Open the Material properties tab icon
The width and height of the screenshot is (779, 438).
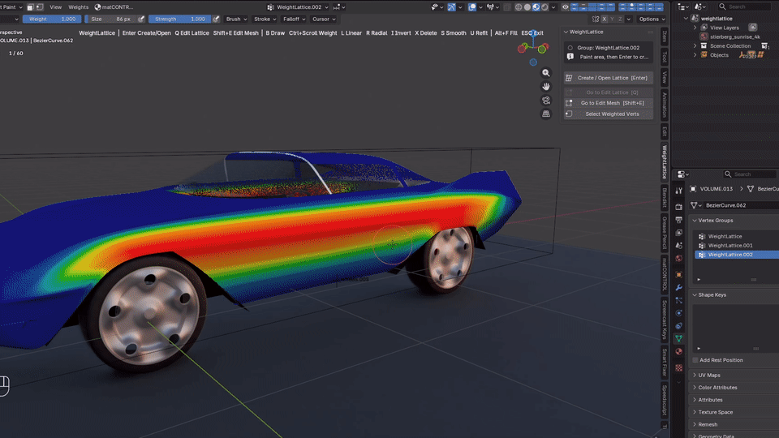[x=678, y=351]
